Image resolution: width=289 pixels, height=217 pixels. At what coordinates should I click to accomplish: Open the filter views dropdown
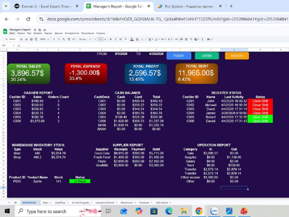(x=197, y=39)
